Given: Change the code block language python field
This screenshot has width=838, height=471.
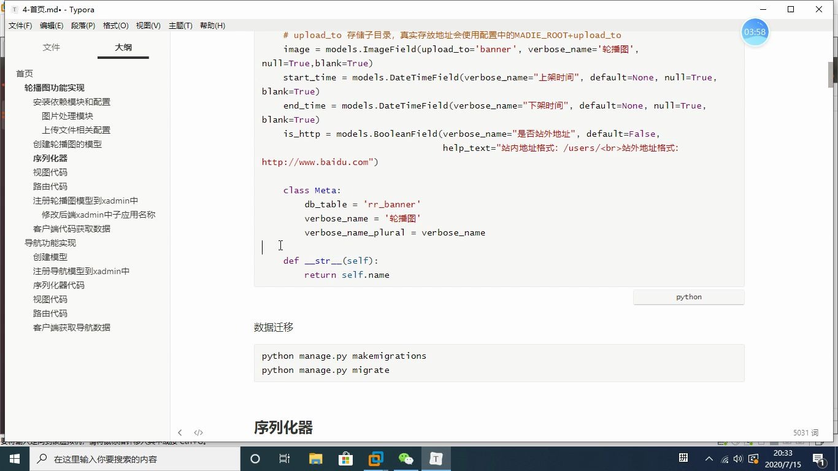Looking at the screenshot, I should (689, 297).
